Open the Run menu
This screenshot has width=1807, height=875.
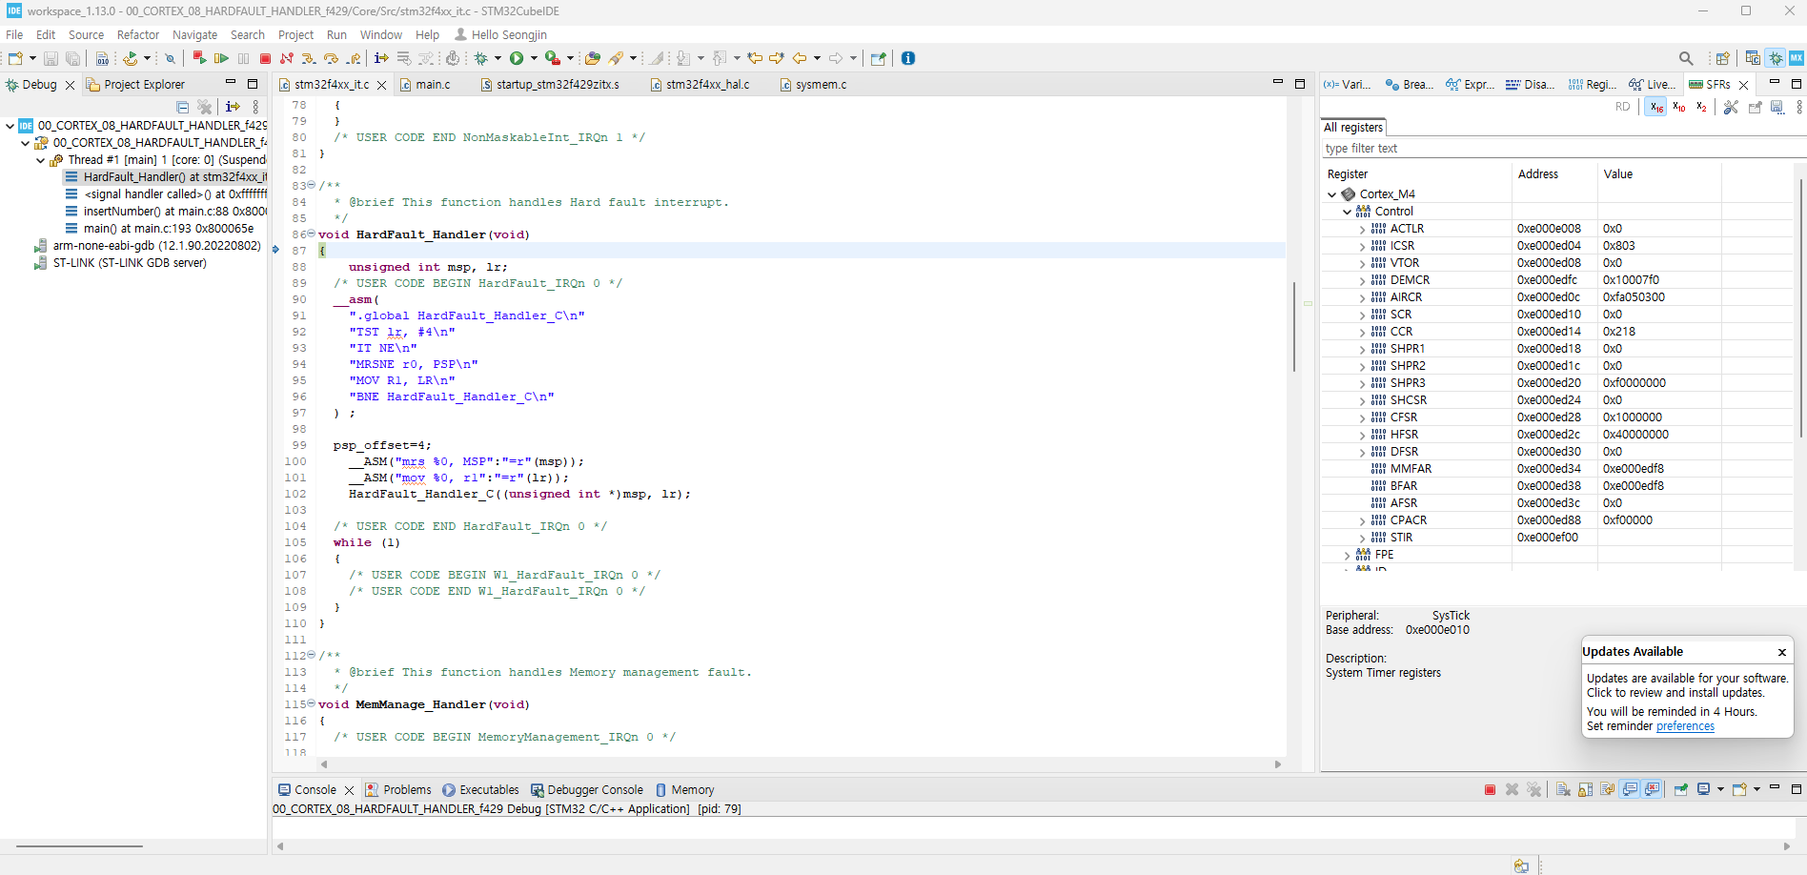click(x=336, y=34)
